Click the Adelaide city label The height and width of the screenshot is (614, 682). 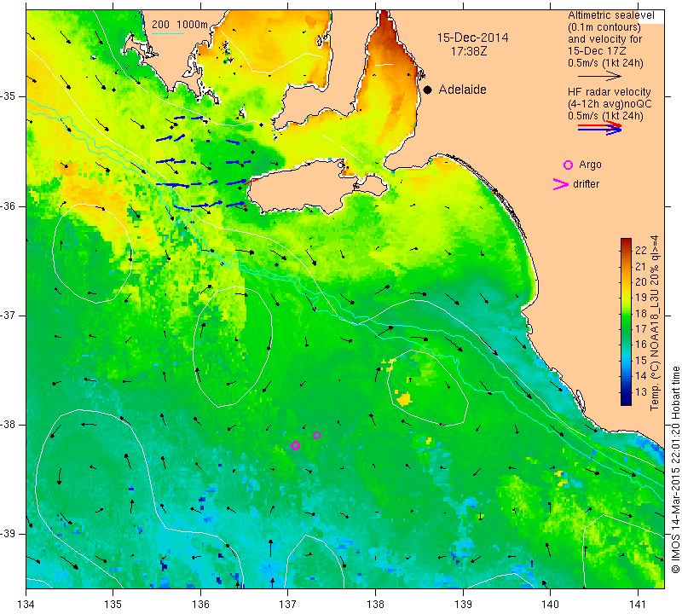point(462,90)
